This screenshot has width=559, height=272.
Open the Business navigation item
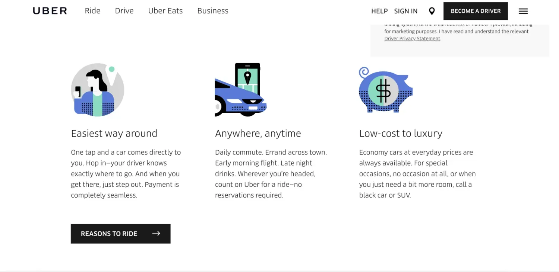coord(213,11)
